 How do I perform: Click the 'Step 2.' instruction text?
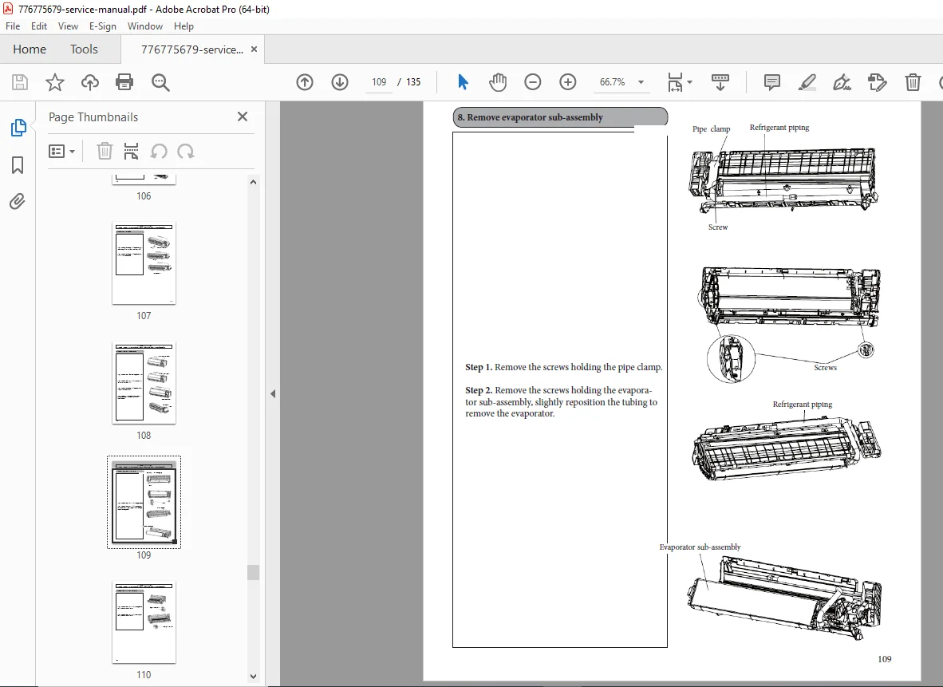561,402
